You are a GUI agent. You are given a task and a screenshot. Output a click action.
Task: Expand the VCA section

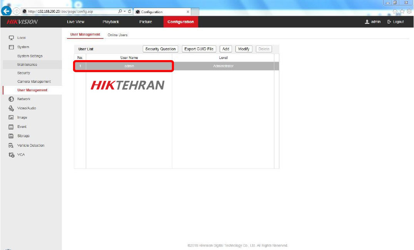coord(21,155)
